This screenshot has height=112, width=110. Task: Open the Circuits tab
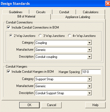click(41, 12)
